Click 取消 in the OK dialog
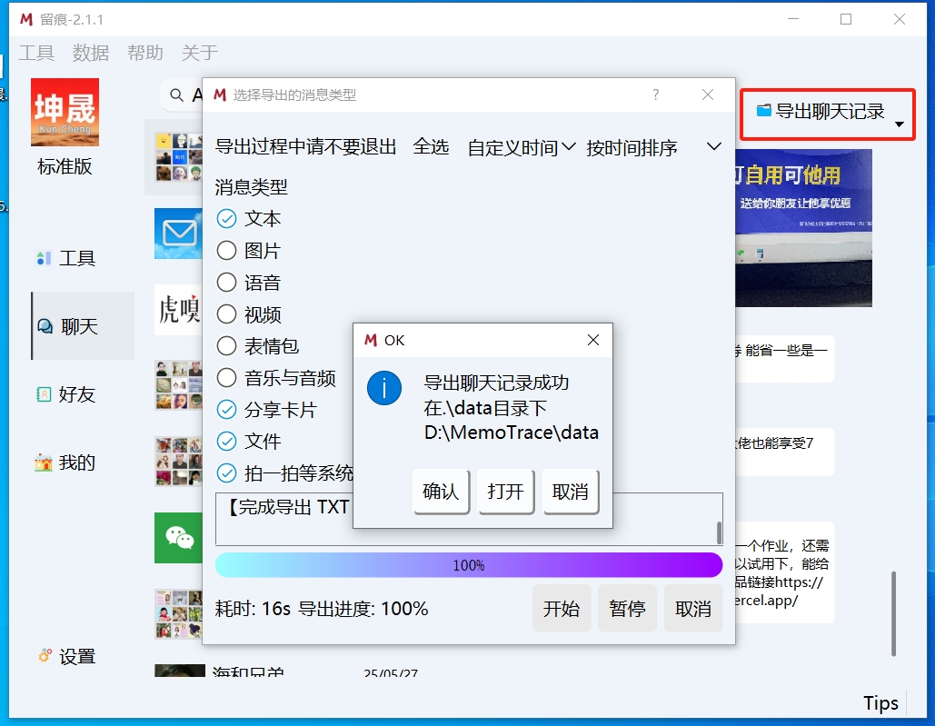The image size is (935, 726). click(x=570, y=492)
